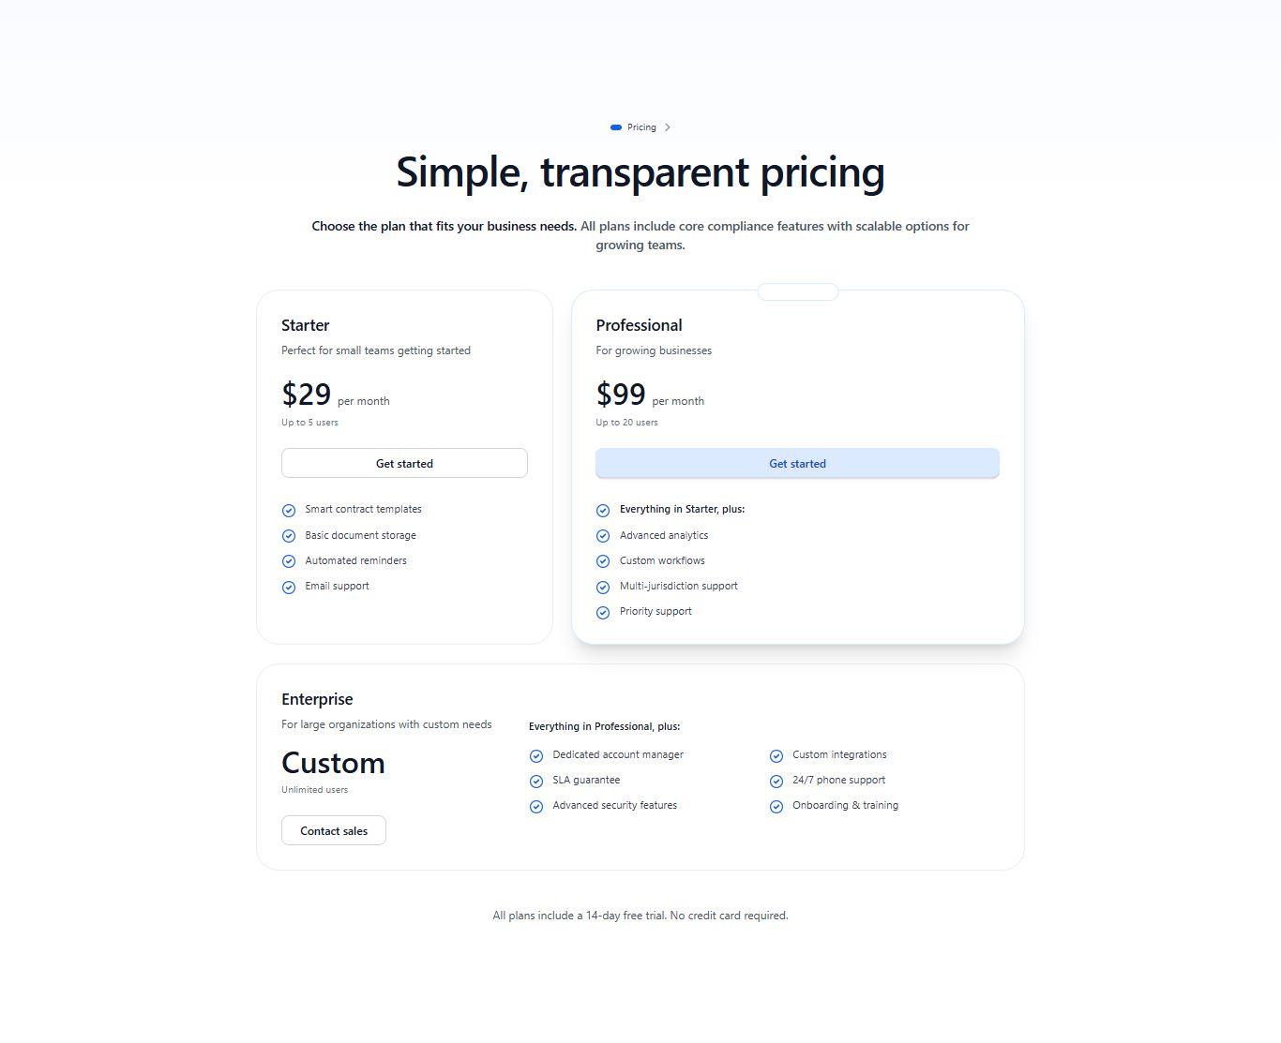Screen dimensions: 1281x1043
Task: Click Get started on the Professional plan
Action: (x=797, y=463)
